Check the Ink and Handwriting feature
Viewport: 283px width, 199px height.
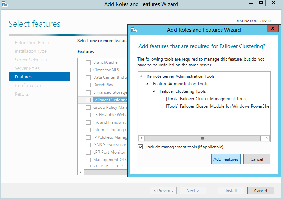coord(88,123)
